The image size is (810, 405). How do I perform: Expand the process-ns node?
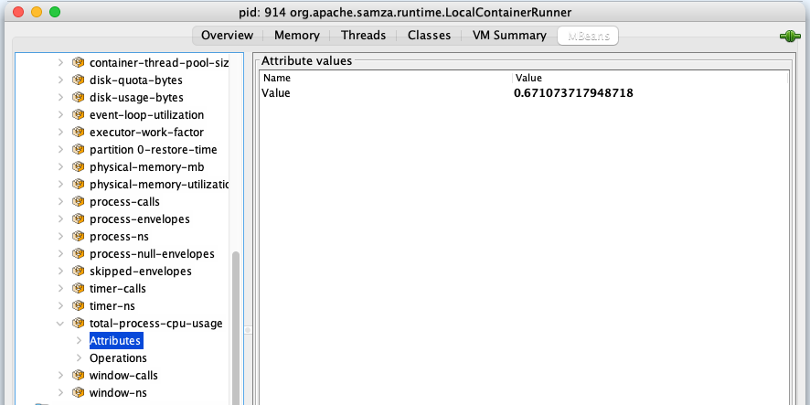pyautogui.click(x=60, y=236)
